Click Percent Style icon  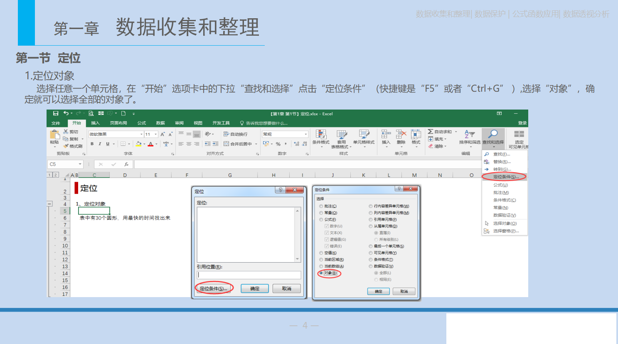(278, 144)
